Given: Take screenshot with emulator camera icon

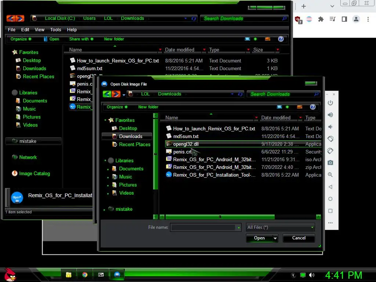Looking at the screenshot, I should [x=330, y=163].
